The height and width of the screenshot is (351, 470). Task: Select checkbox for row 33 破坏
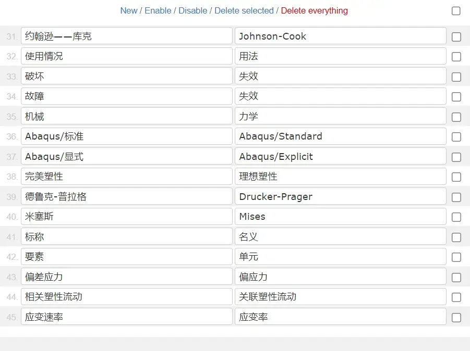pos(456,77)
